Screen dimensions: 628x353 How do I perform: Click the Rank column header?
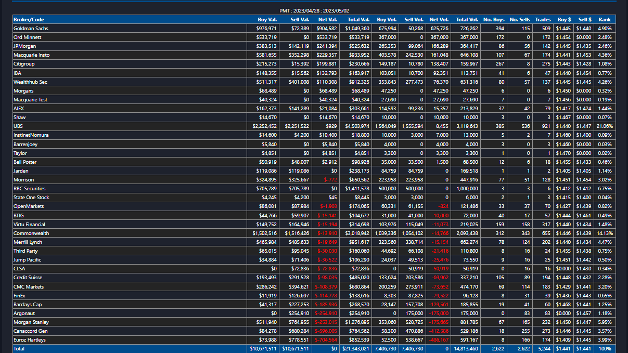[x=605, y=19]
